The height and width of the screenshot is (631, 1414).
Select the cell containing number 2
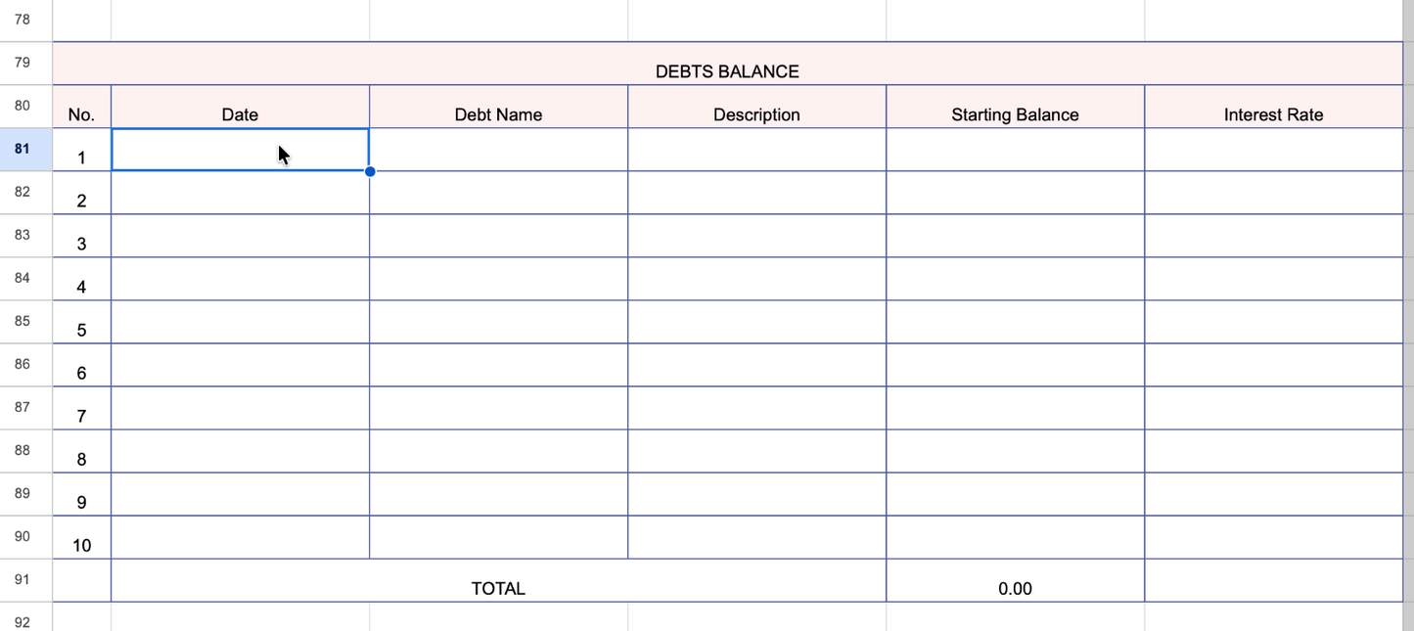pos(81,193)
